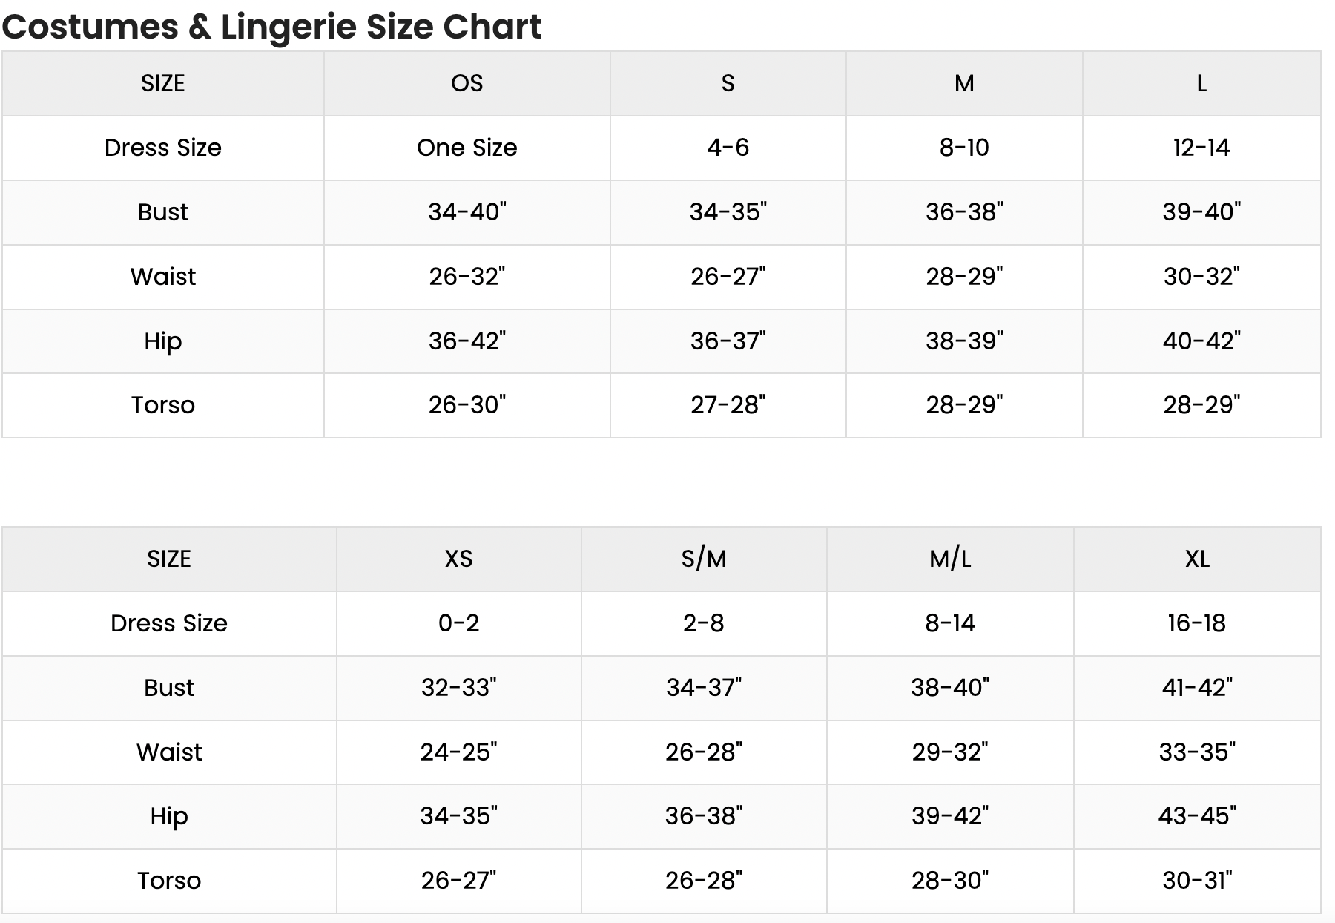This screenshot has height=923, width=1335.
Task: Select the 16-18 dress size cell
Action: [1197, 623]
